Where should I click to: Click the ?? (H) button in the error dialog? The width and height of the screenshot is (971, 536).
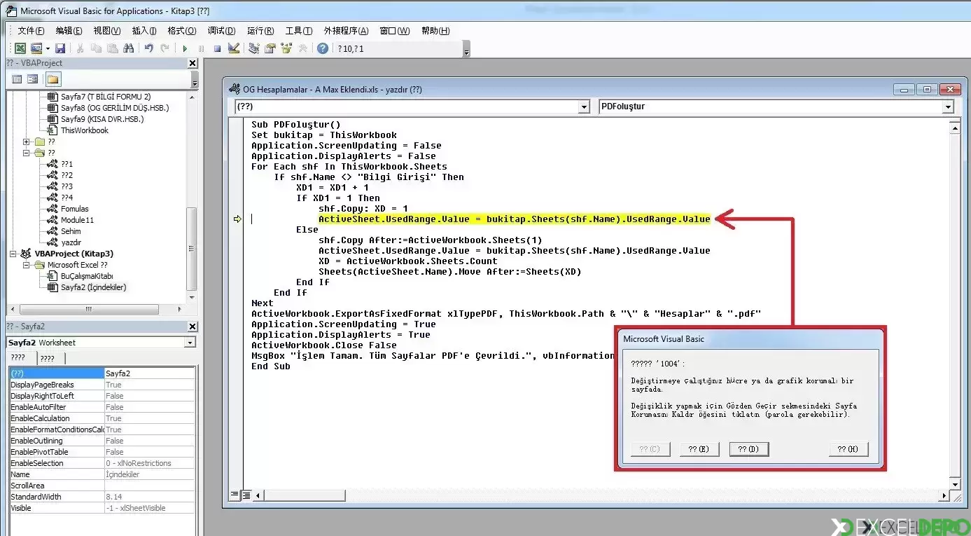[848, 449]
